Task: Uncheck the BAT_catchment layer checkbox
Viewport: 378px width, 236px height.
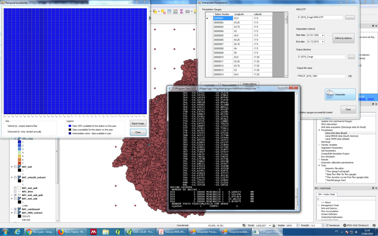Action: tap(16, 209)
